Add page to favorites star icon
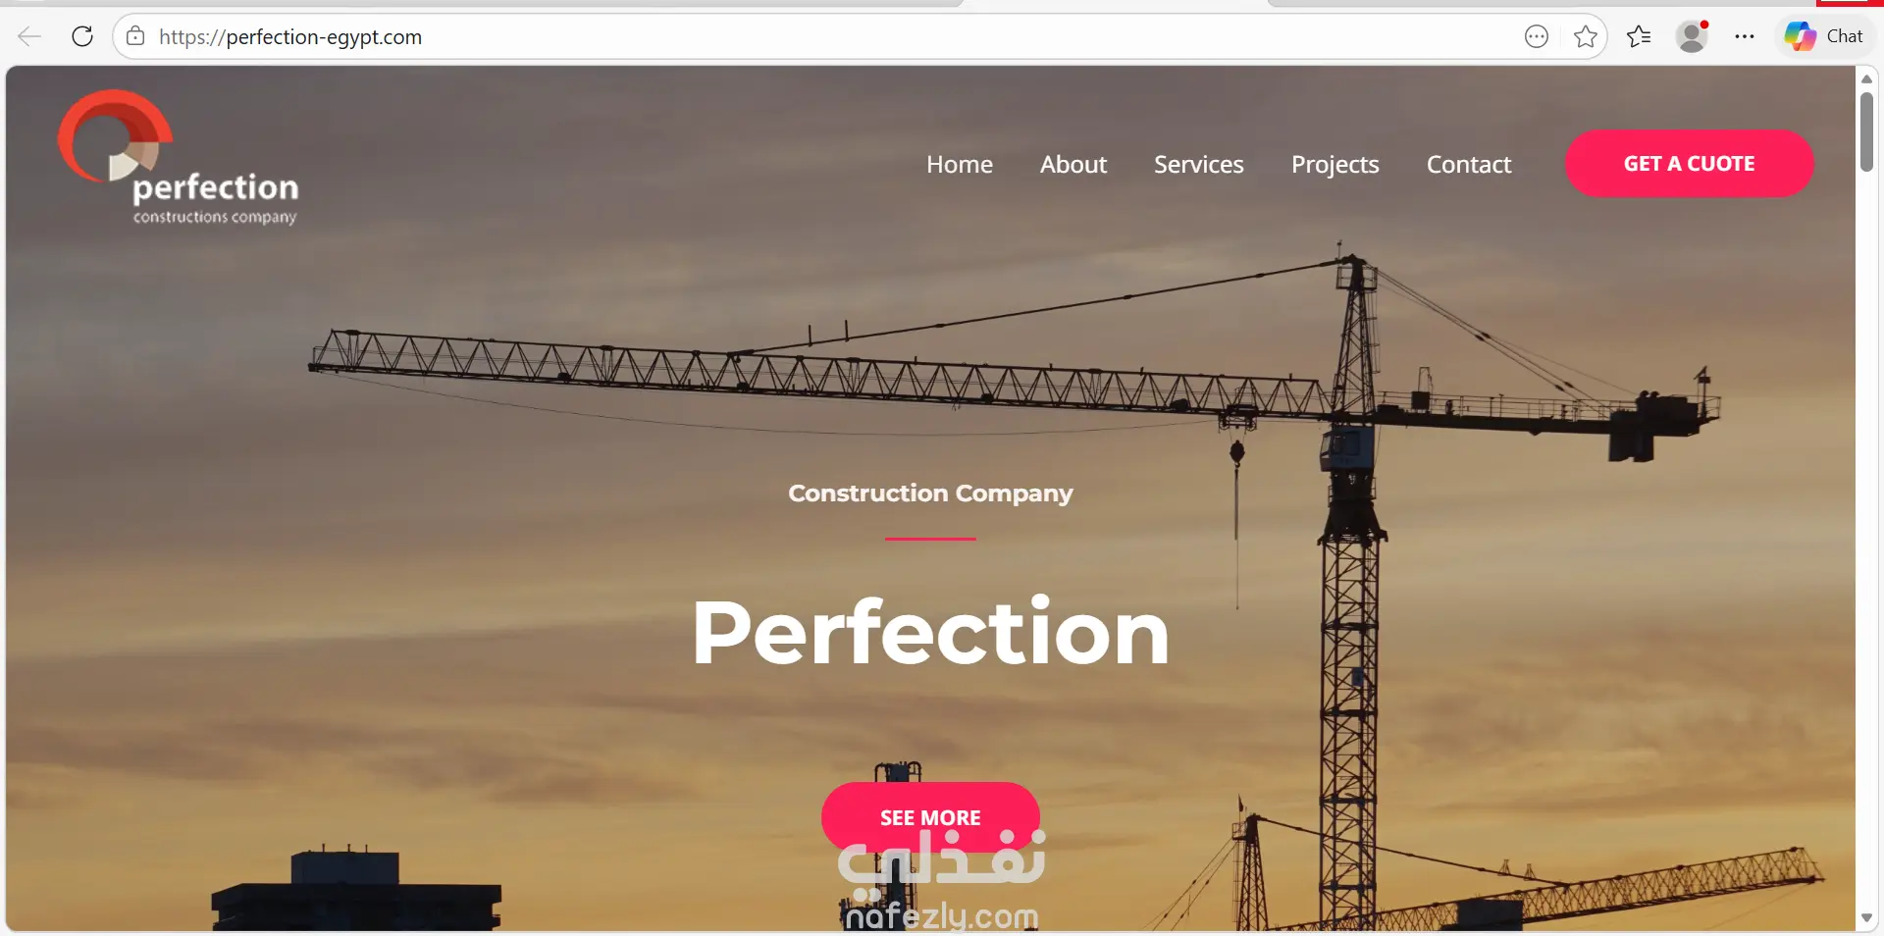Screen dimensions: 1884x936 coord(1585,37)
